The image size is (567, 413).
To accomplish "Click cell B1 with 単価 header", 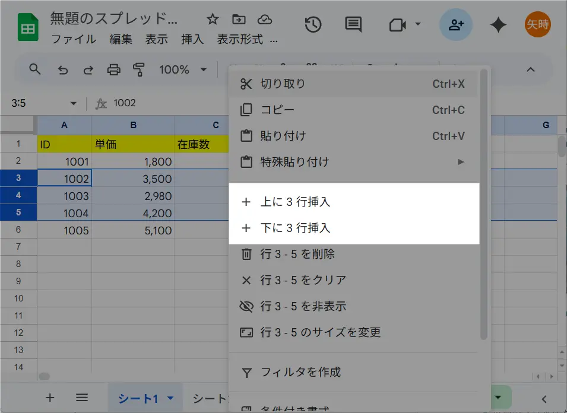I will click(x=133, y=144).
